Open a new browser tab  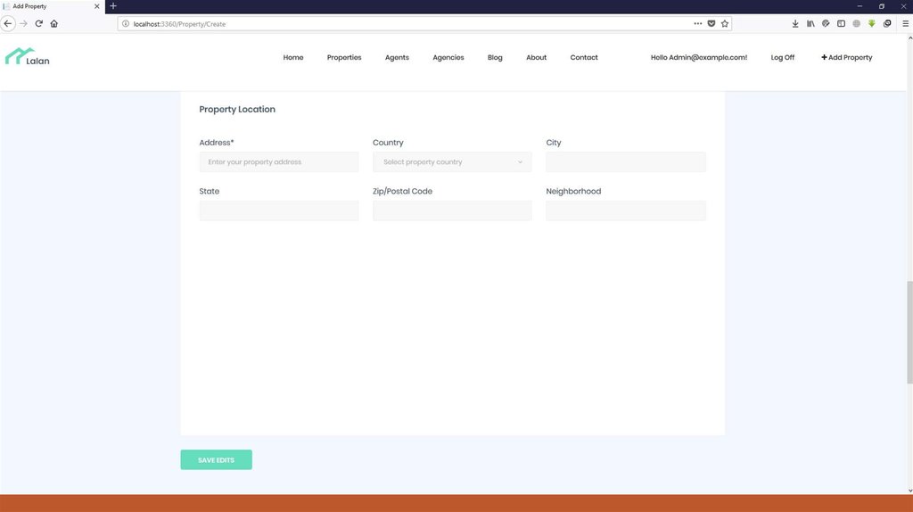pos(113,6)
